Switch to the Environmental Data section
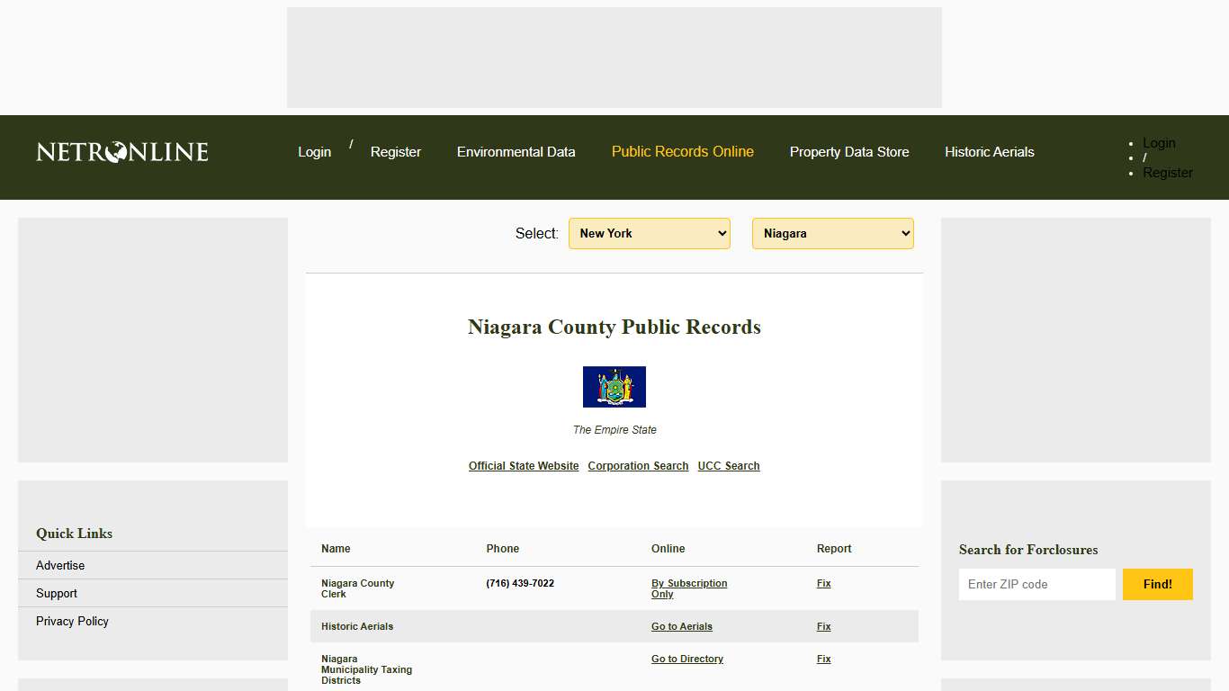This screenshot has width=1229, height=691. point(516,151)
